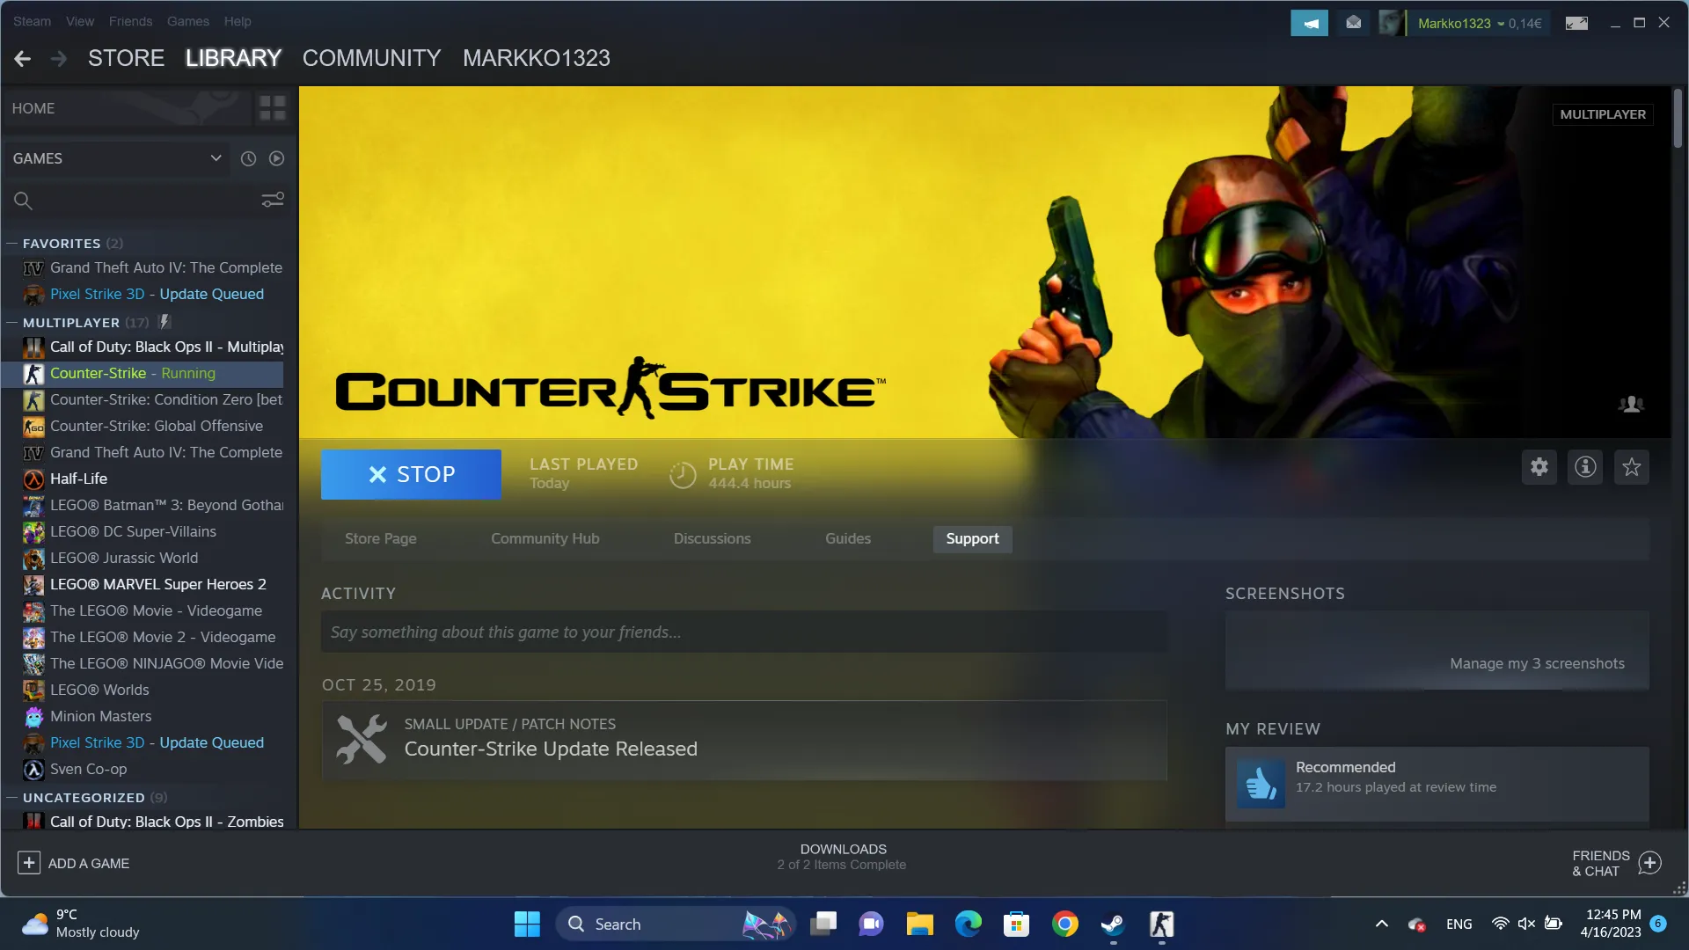
Task: Expand the GAMES filter dropdown
Action: click(216, 158)
